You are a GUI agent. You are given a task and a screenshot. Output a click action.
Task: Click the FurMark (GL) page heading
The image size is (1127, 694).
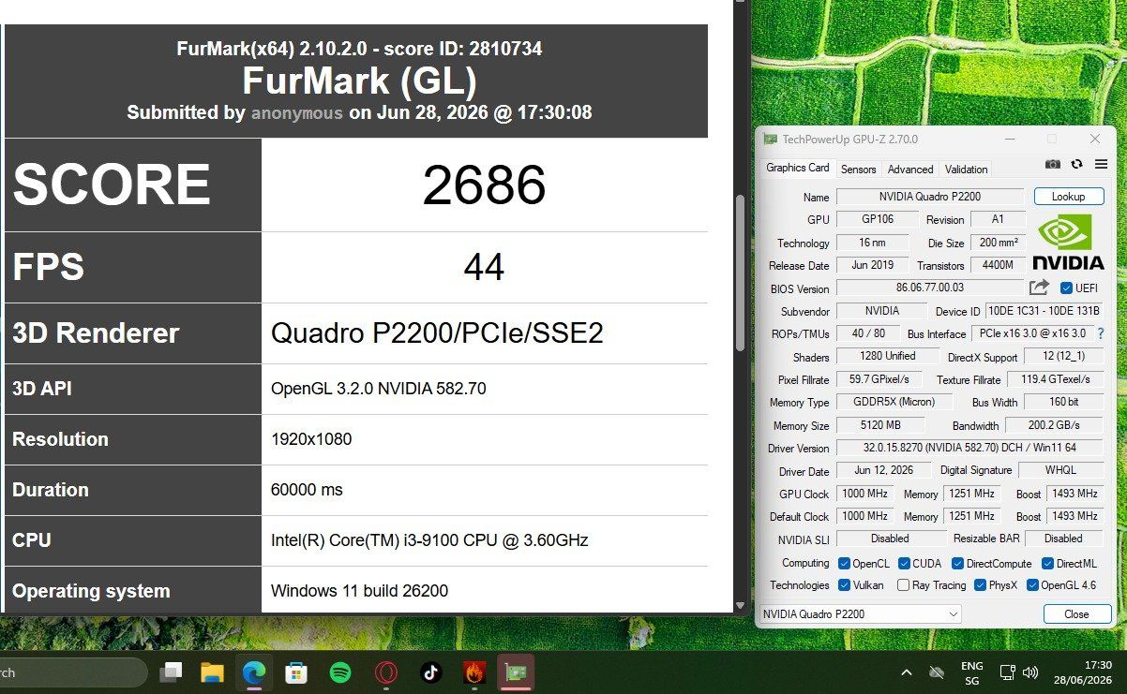359,81
